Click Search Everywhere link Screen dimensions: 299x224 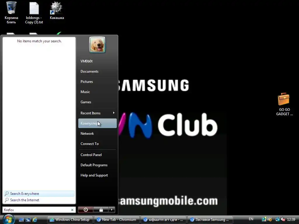click(x=39, y=194)
